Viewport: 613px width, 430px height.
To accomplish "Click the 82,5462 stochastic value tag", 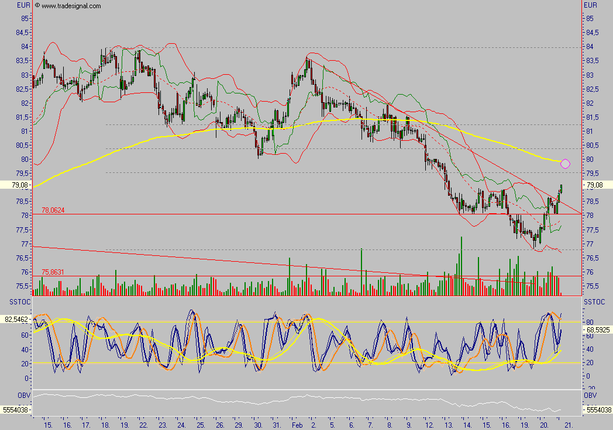I will [x=16, y=319].
